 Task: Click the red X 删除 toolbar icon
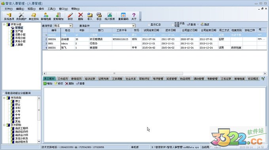80,17
